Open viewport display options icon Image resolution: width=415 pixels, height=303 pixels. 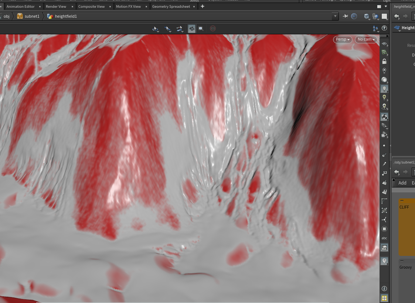[375, 28]
